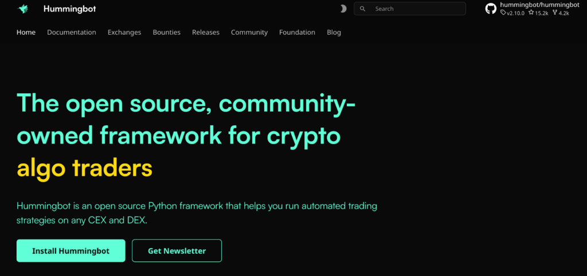587x276 pixels.
Task: Open the Community tab
Action: tap(249, 33)
